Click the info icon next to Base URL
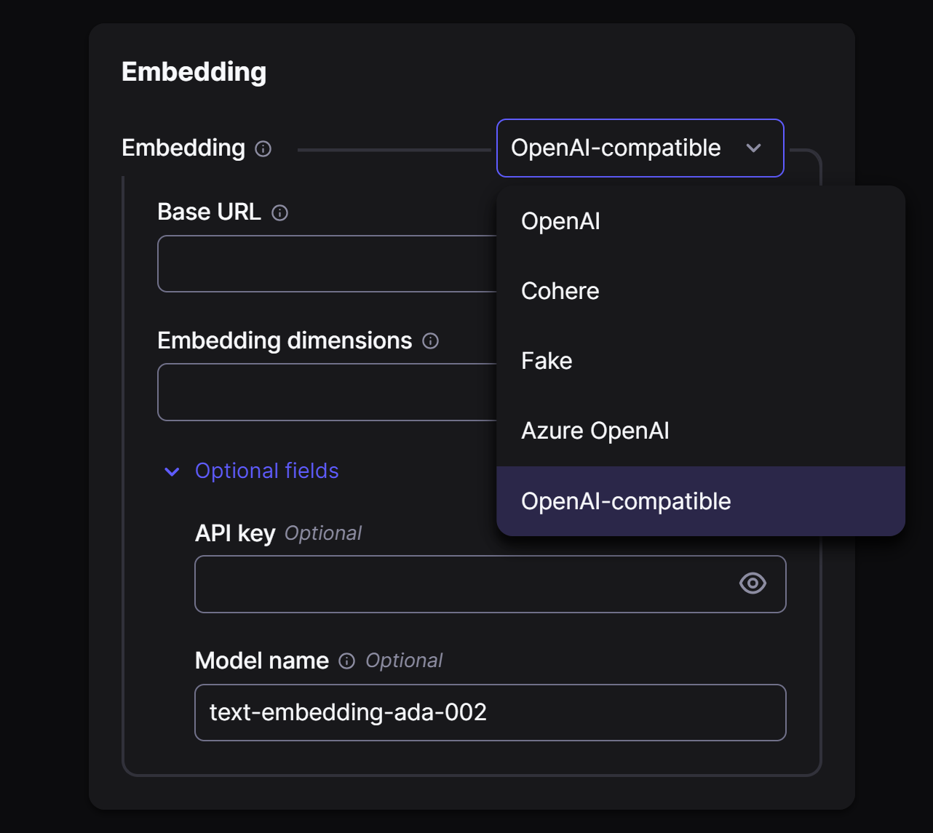 (281, 213)
